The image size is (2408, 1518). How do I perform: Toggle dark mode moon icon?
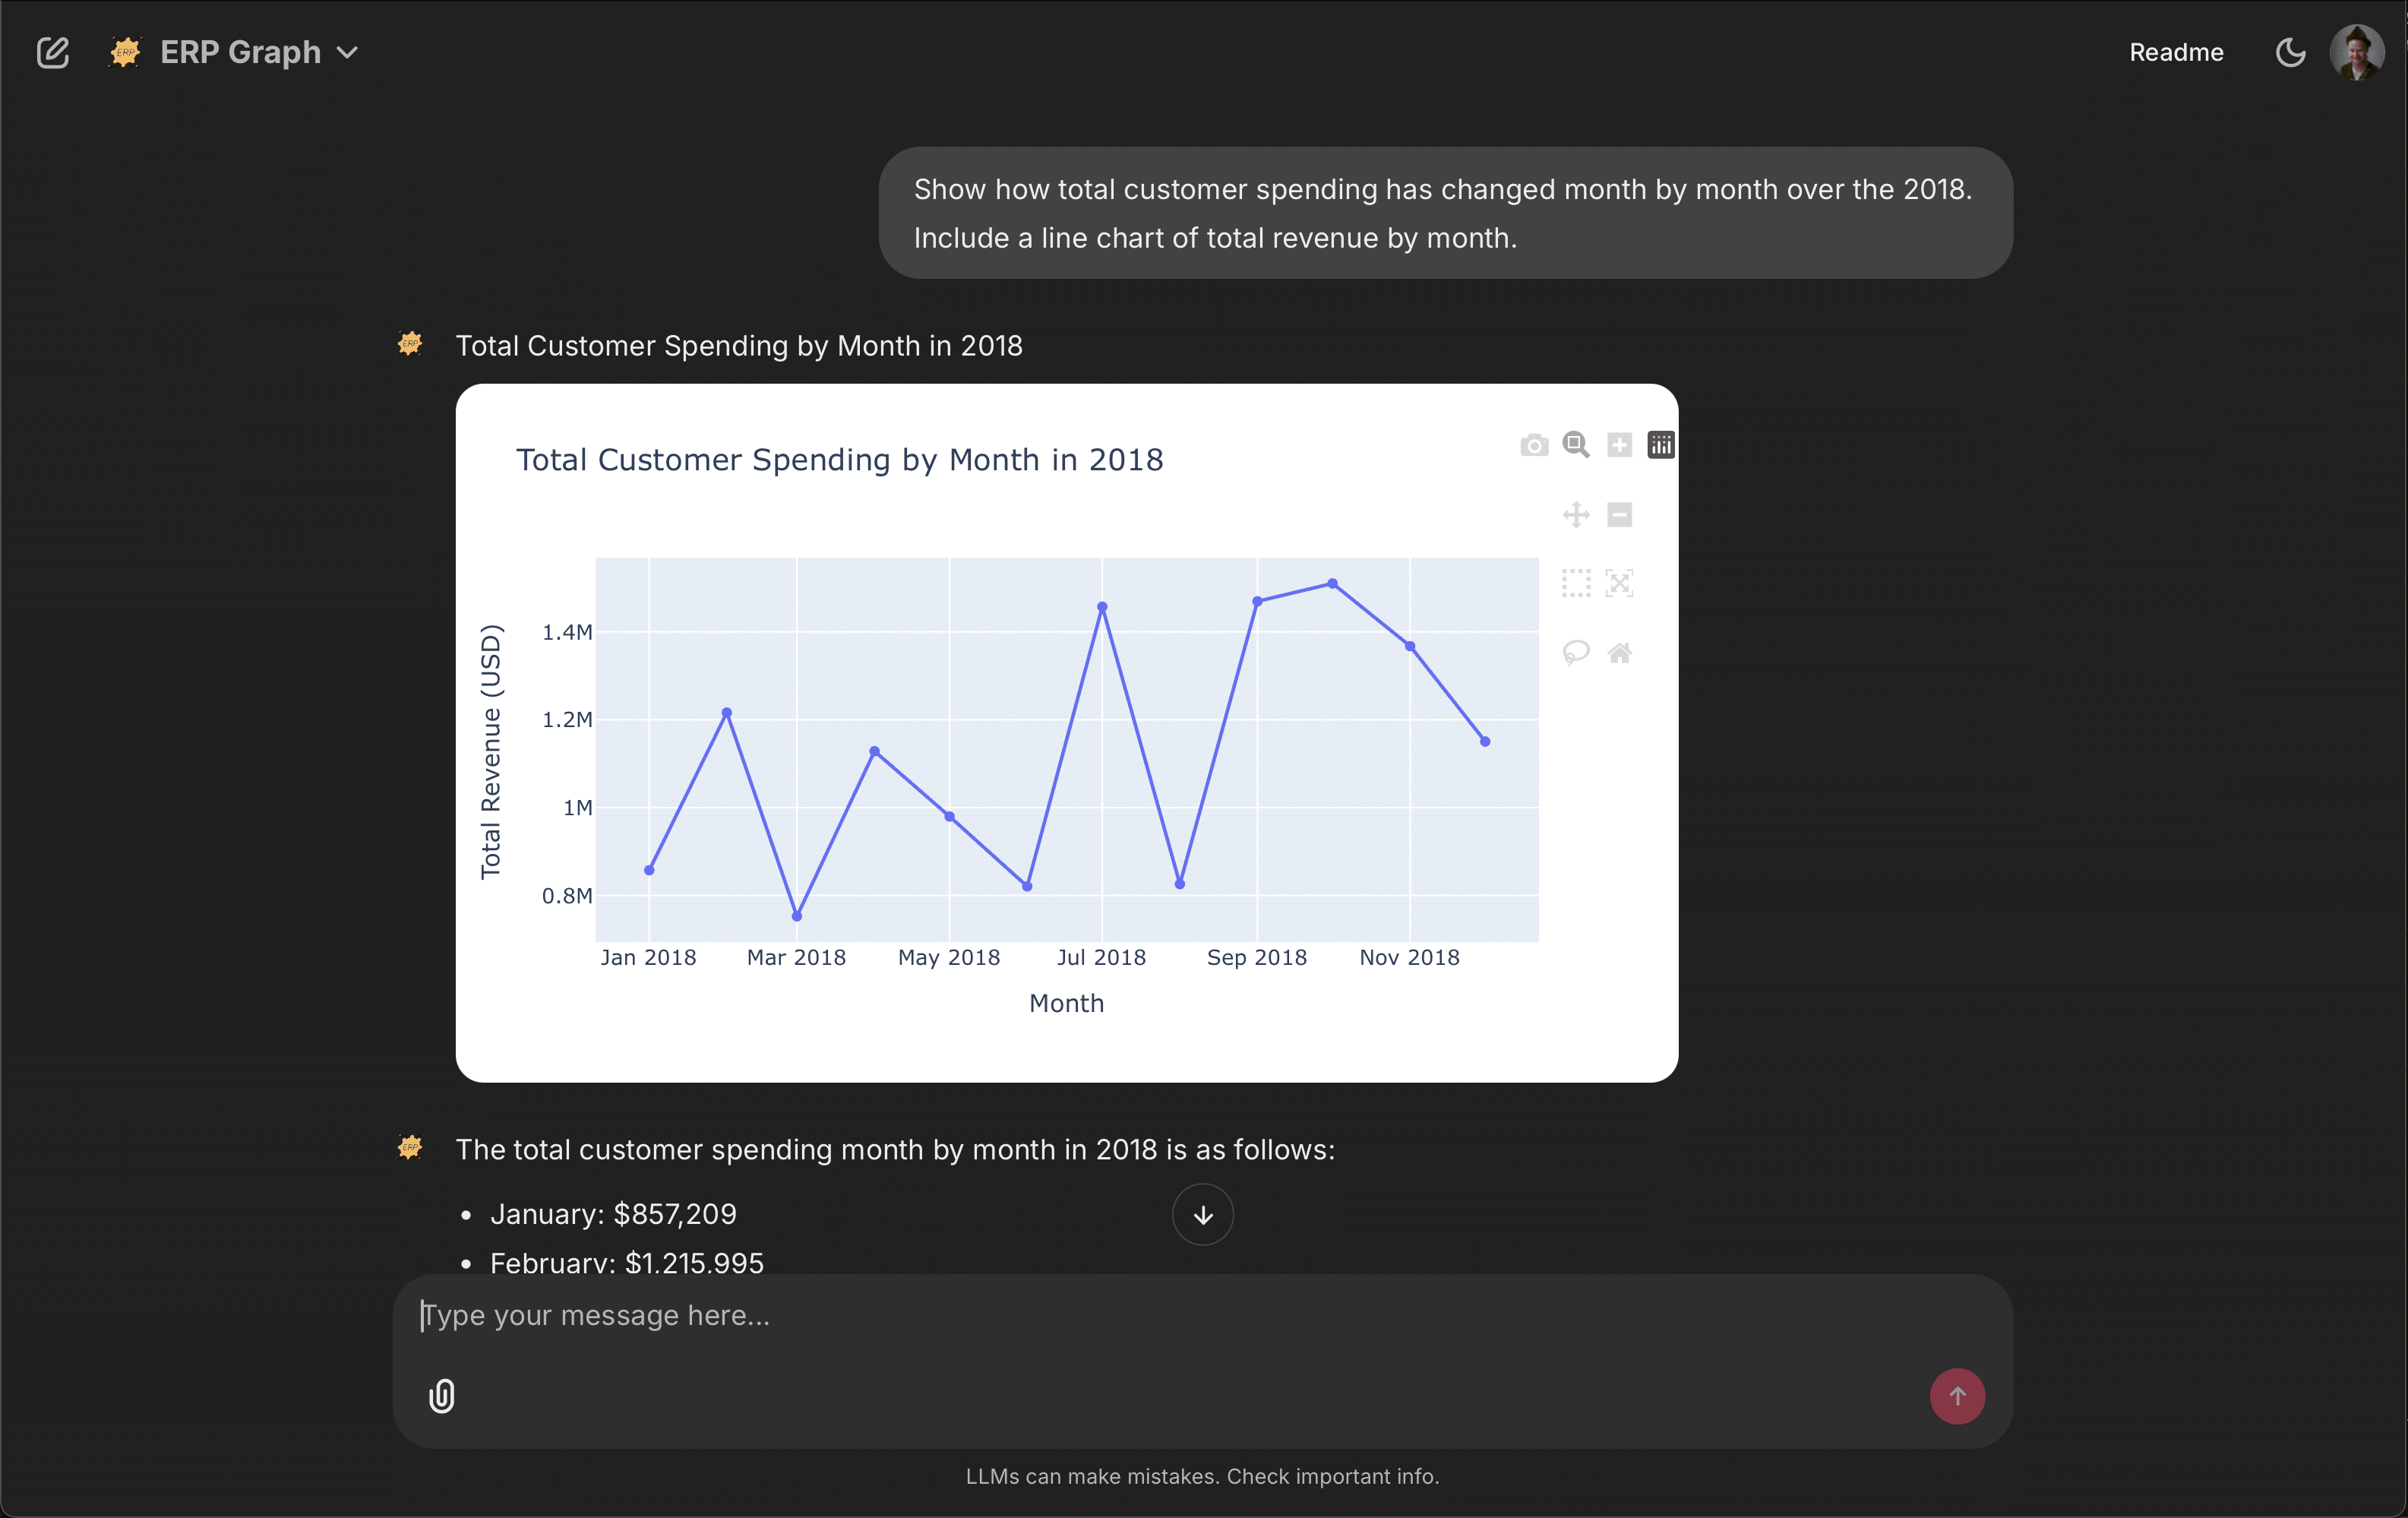(x=2290, y=52)
